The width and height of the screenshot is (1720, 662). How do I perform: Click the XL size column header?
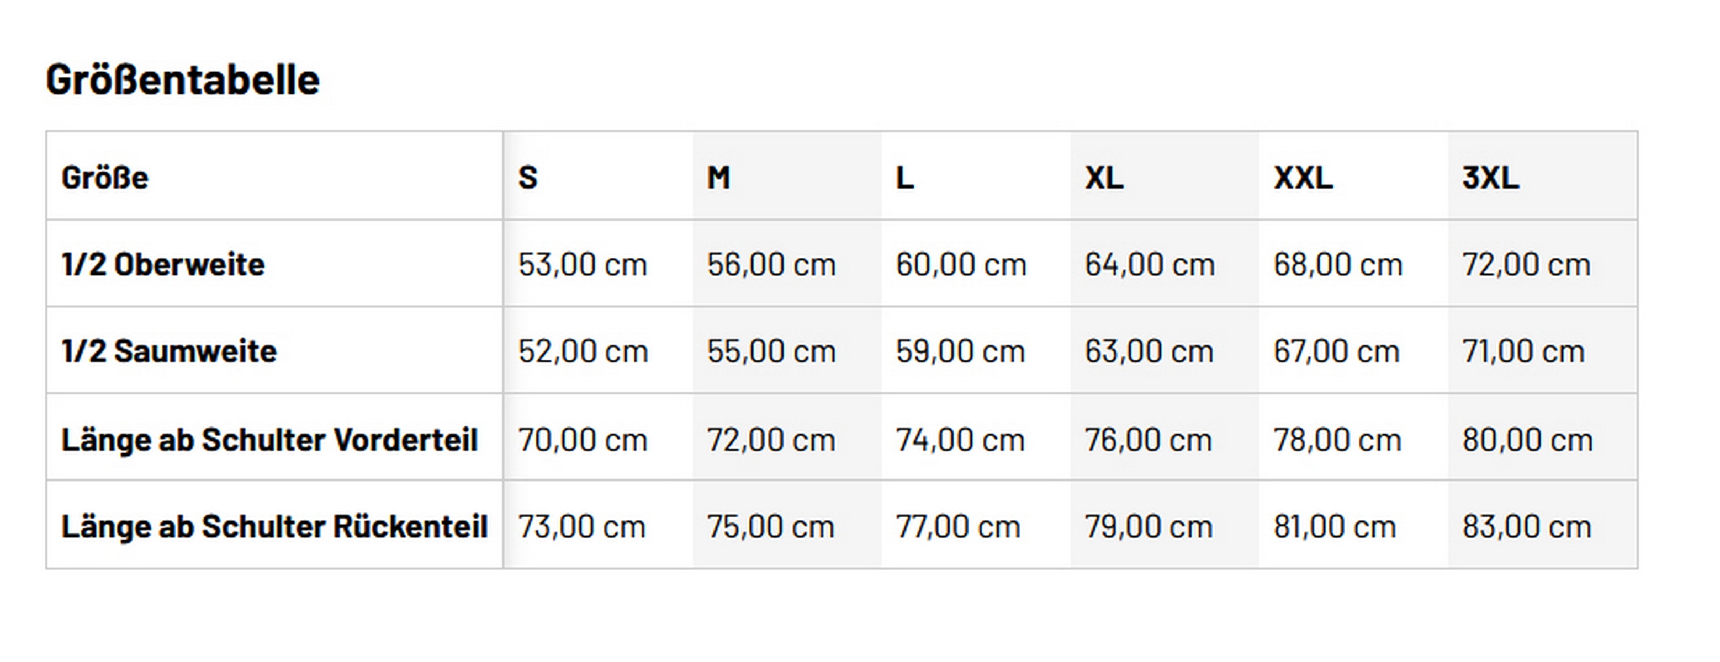tap(1104, 178)
